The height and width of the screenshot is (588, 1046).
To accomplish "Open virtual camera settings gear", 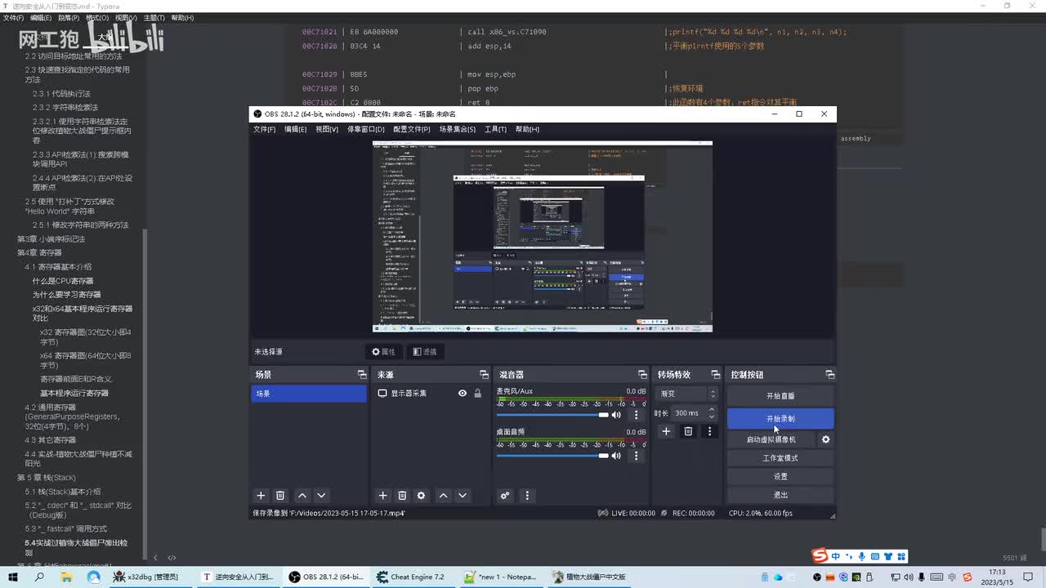I will (x=825, y=439).
